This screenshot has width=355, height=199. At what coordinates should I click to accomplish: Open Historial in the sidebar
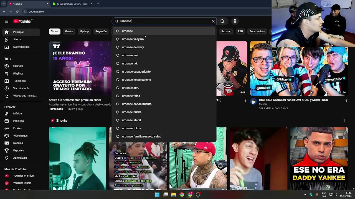tap(22, 66)
